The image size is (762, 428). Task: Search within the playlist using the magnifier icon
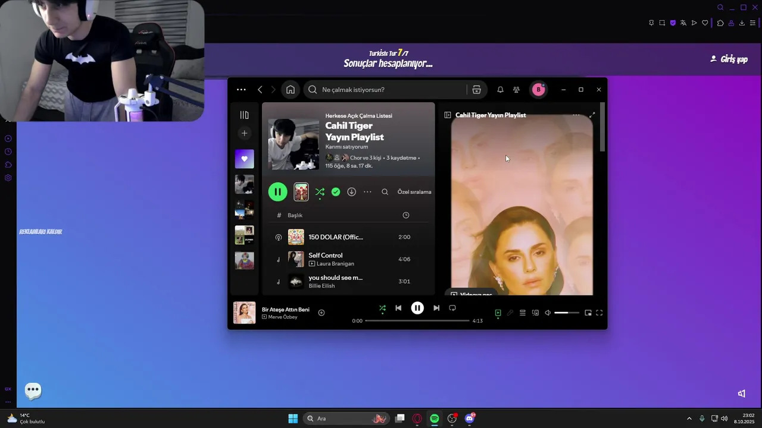[x=385, y=192]
